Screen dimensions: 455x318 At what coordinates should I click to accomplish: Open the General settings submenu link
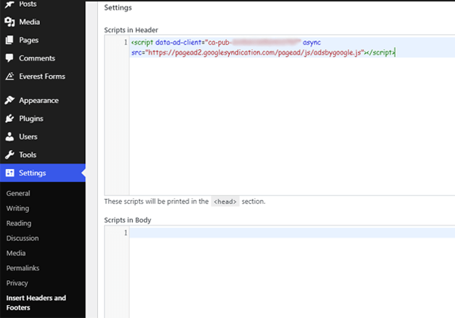tap(18, 194)
